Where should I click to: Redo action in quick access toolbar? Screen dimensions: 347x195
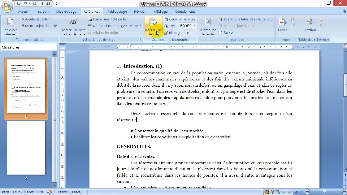coord(35,4)
